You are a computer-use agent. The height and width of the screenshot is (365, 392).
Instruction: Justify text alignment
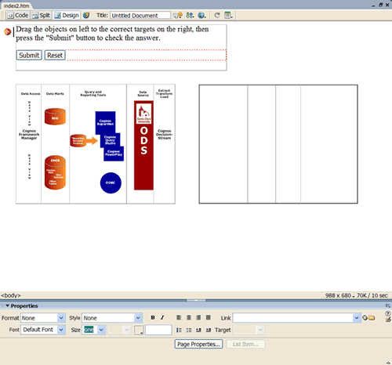[209, 317]
